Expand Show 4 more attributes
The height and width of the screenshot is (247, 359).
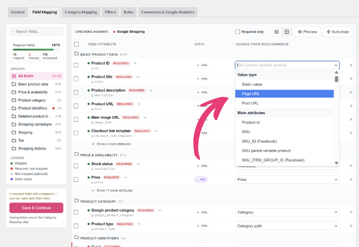click(x=111, y=144)
